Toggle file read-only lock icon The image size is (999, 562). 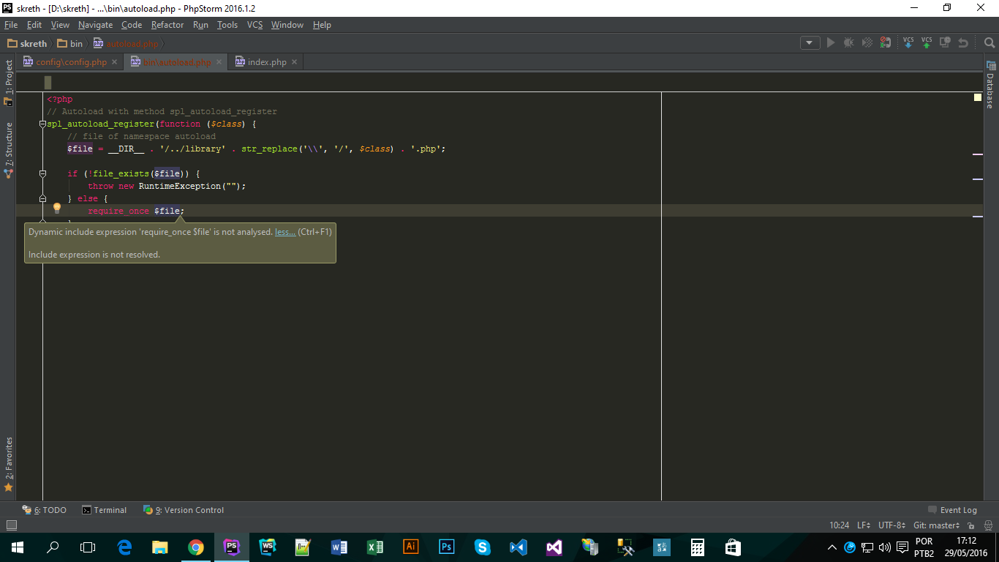[971, 525]
